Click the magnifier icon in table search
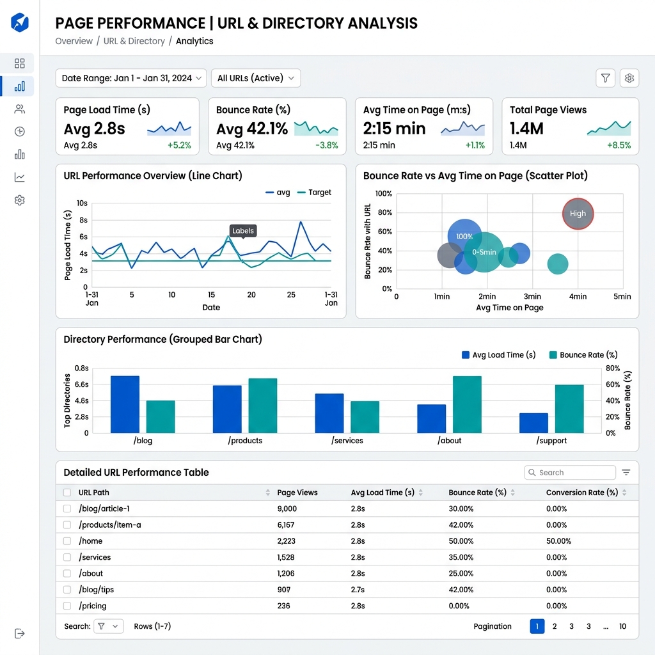Image resolution: width=655 pixels, height=655 pixels. pos(532,473)
